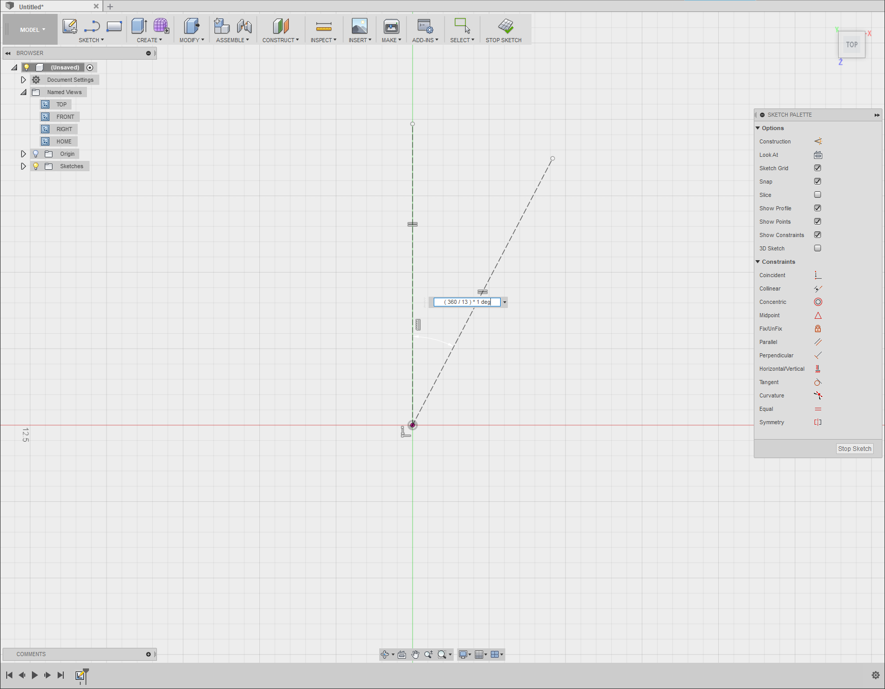Apply the Horizontal/Vertical constraint

pos(818,369)
